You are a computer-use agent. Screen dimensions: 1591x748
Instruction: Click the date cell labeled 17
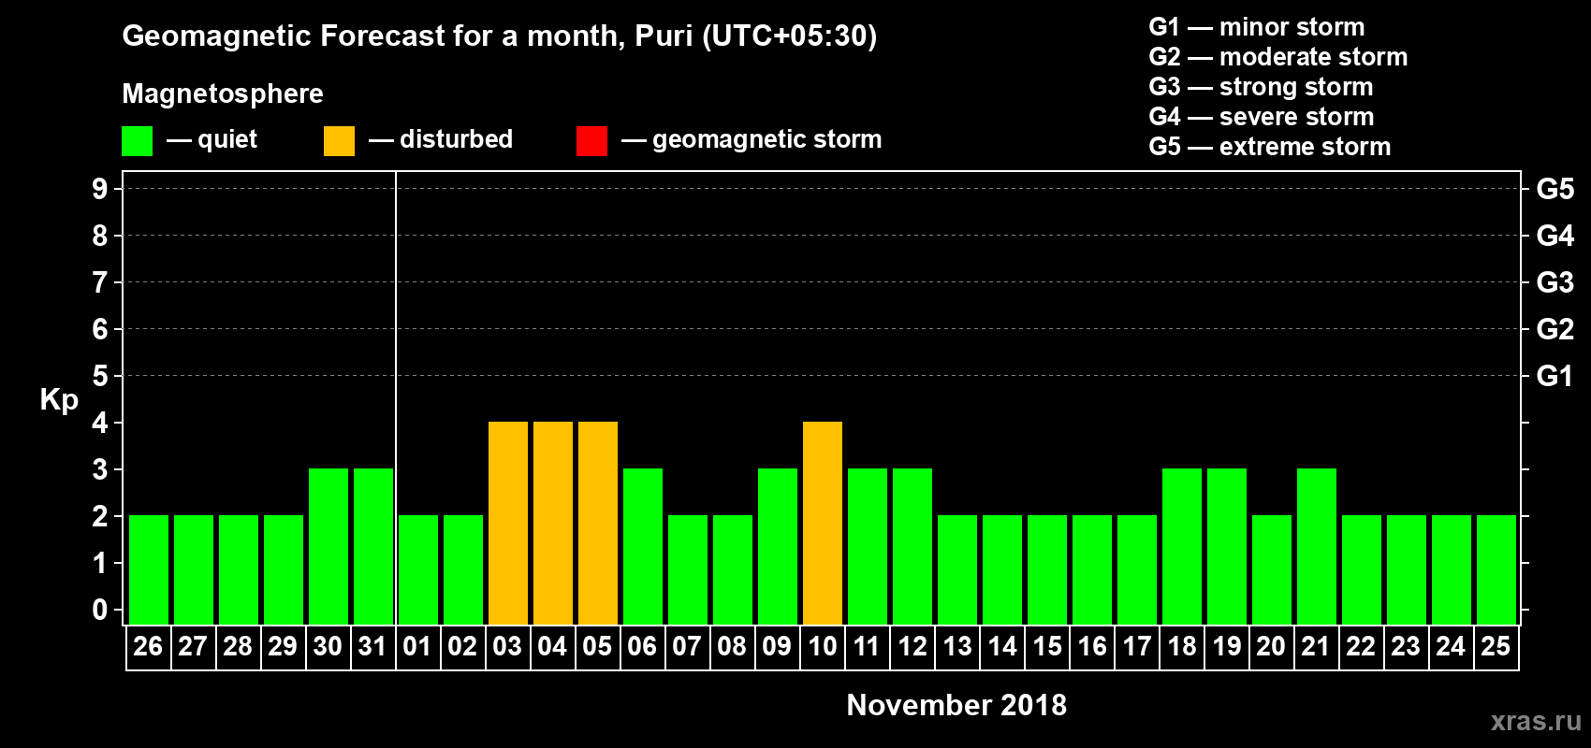[1137, 647]
